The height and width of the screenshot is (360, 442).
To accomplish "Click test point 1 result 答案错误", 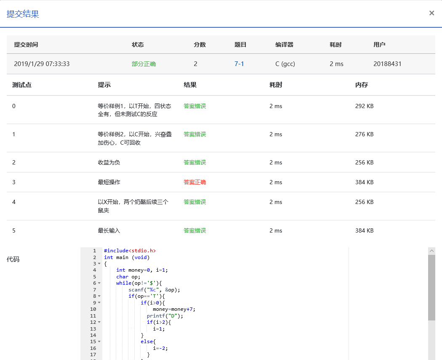I will tap(195, 134).
